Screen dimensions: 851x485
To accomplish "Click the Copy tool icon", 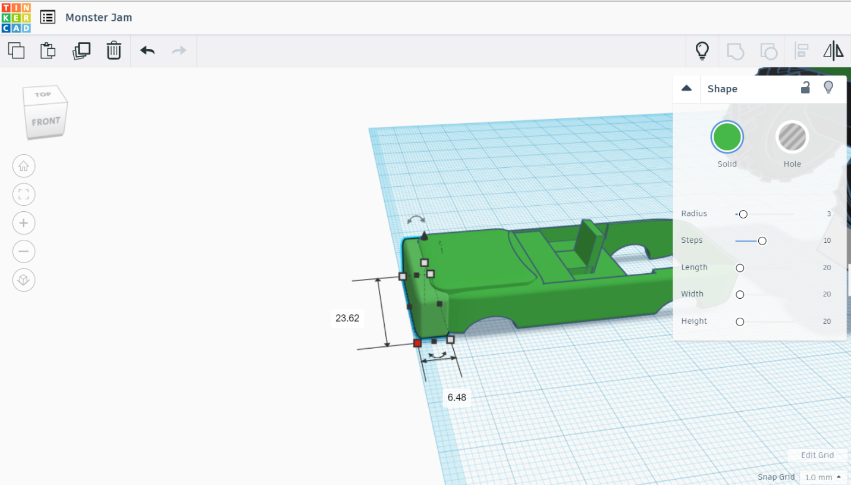I will tap(17, 51).
